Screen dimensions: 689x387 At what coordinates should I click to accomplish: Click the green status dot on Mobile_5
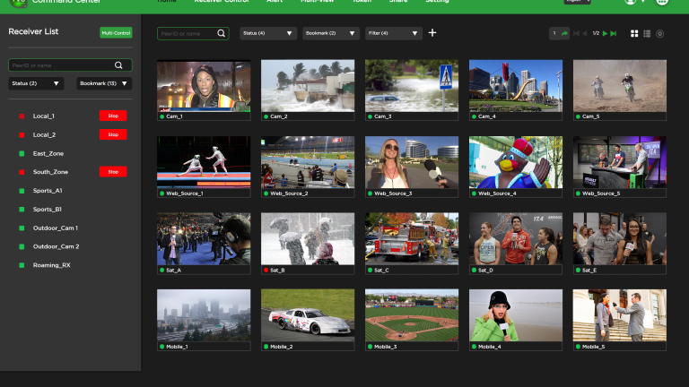pos(579,347)
